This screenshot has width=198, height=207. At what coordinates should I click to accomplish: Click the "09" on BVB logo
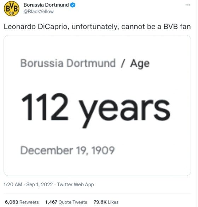pos(12,13)
